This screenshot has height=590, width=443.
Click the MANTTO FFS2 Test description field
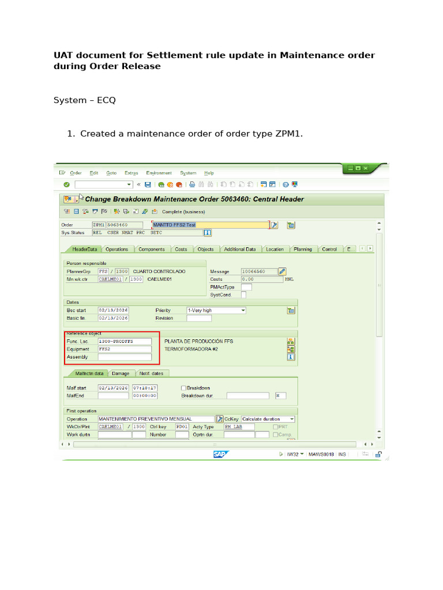click(x=210, y=225)
